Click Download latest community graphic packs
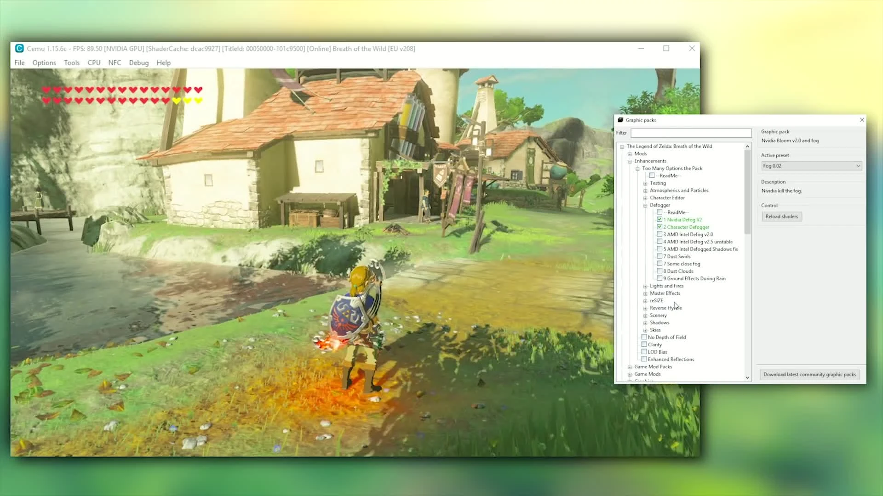Image resolution: width=883 pixels, height=496 pixels. point(809,374)
